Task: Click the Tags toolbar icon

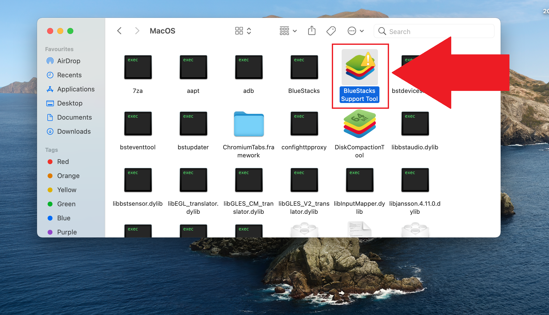Action: [331, 31]
